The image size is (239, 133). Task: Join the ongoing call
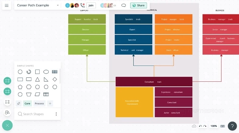[x=91, y=5]
